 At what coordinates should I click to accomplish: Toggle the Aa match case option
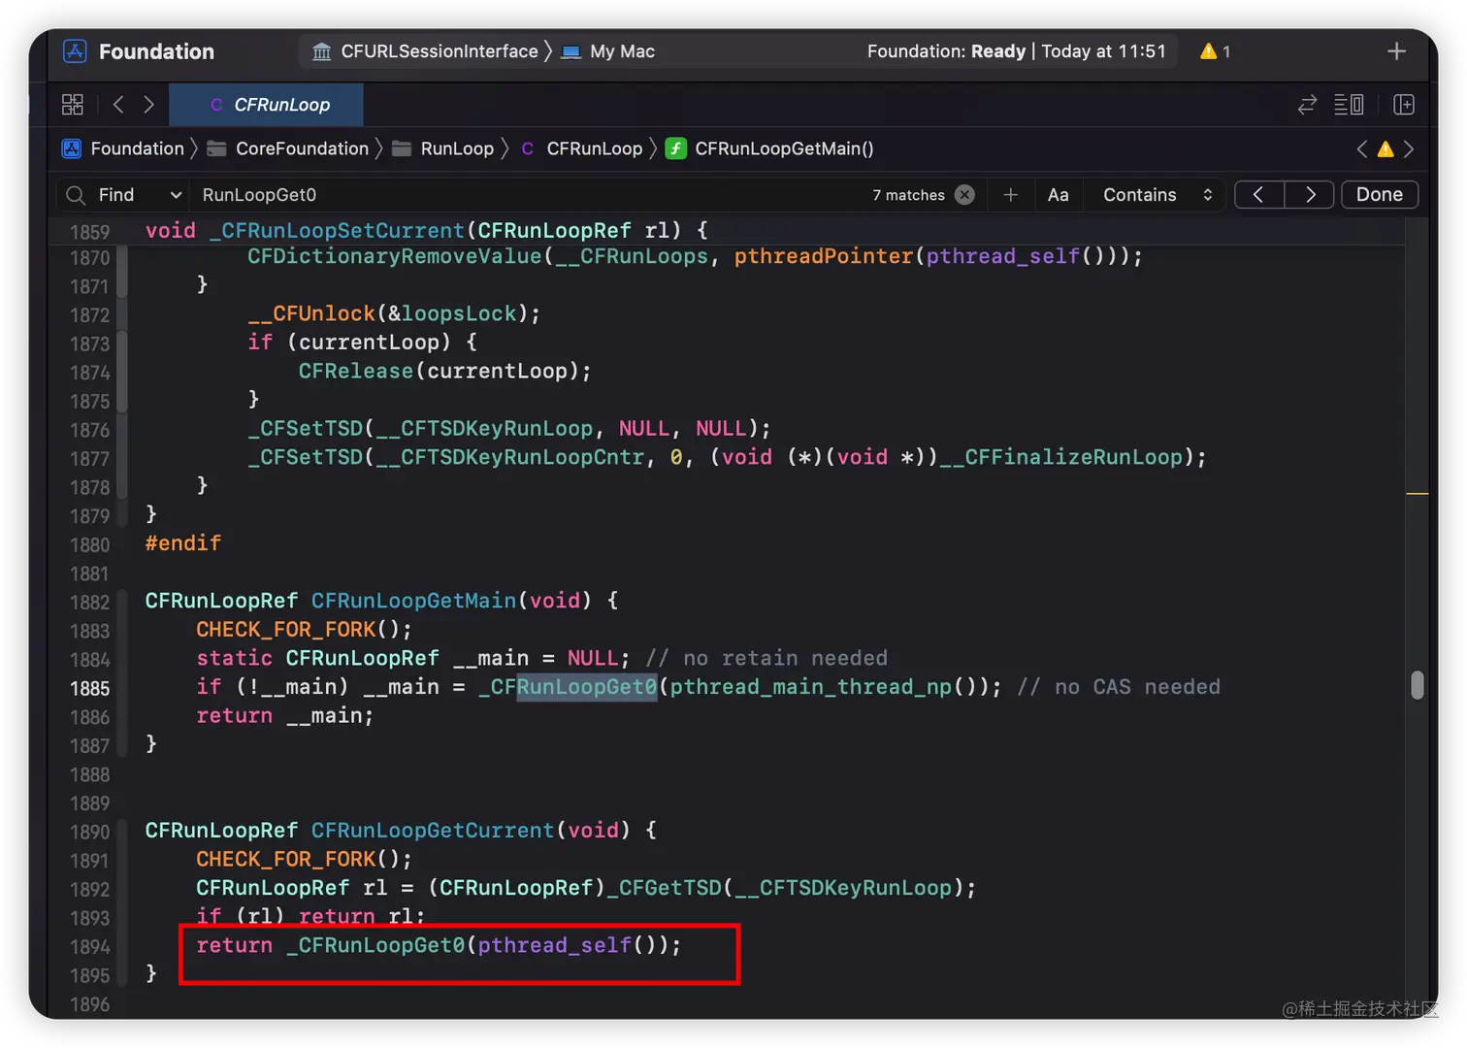(x=1059, y=195)
